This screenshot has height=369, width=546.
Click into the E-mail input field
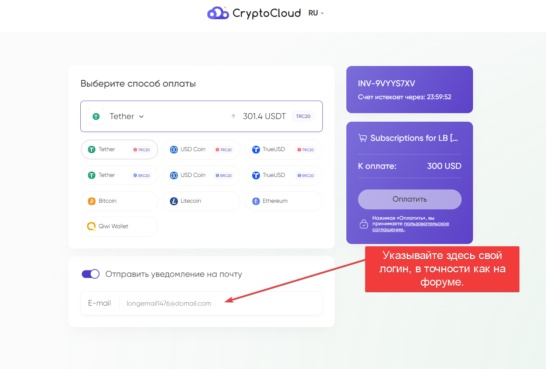click(x=202, y=303)
